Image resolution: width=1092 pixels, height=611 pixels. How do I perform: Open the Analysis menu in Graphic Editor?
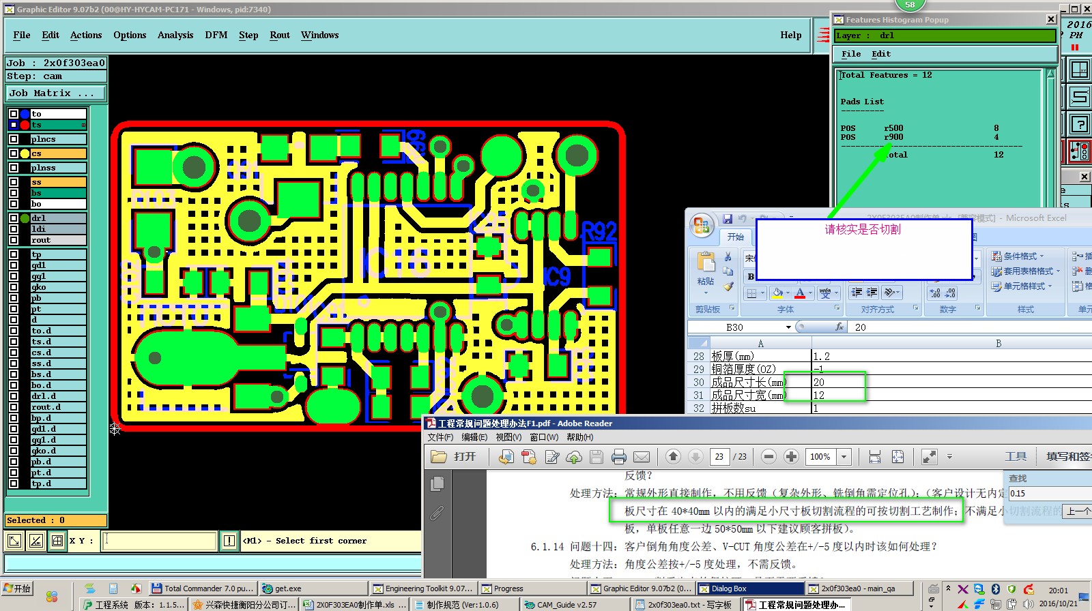[x=175, y=35]
